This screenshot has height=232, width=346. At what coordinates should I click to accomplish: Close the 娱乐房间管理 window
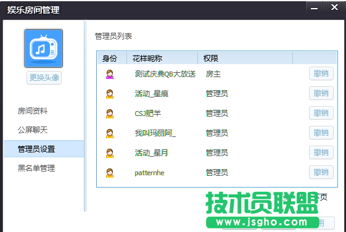(x=334, y=7)
